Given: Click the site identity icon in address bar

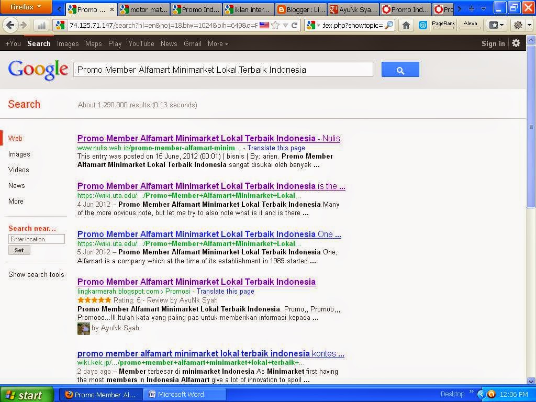Looking at the screenshot, I should (x=60, y=25).
